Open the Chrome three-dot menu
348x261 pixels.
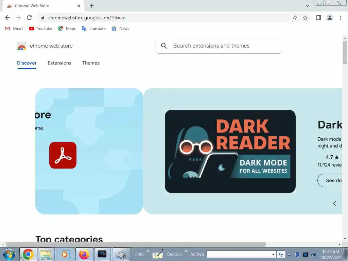pyautogui.click(x=341, y=18)
